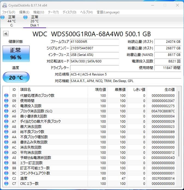Click status orb of attribute B8 row
This screenshot has height=190, width=184.
(x=6, y=163)
